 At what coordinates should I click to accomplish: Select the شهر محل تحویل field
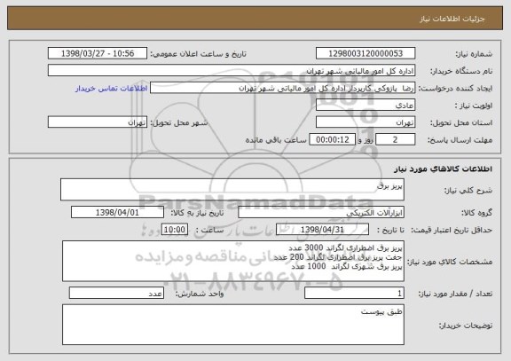tap(98, 122)
